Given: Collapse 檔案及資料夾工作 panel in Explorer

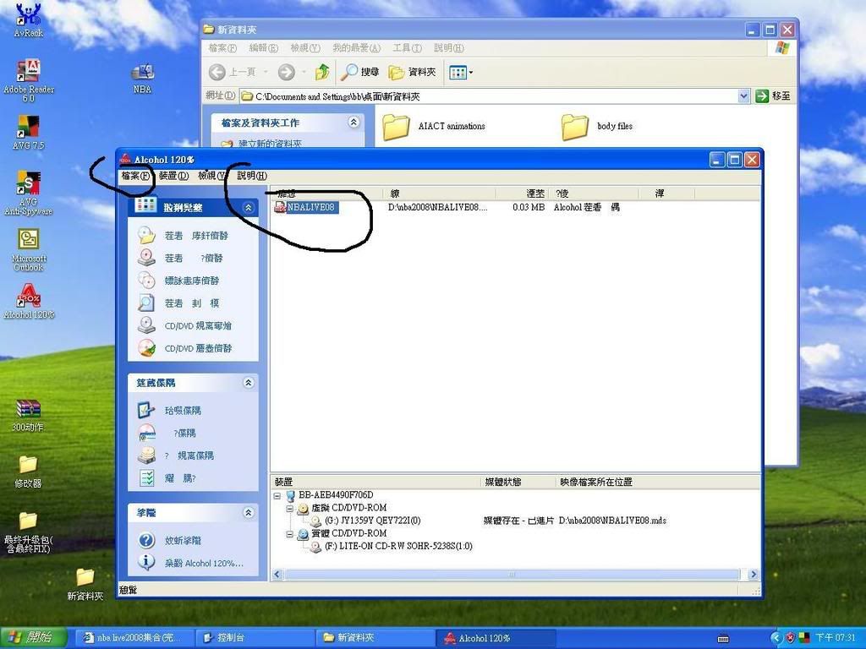Looking at the screenshot, I should tap(354, 122).
